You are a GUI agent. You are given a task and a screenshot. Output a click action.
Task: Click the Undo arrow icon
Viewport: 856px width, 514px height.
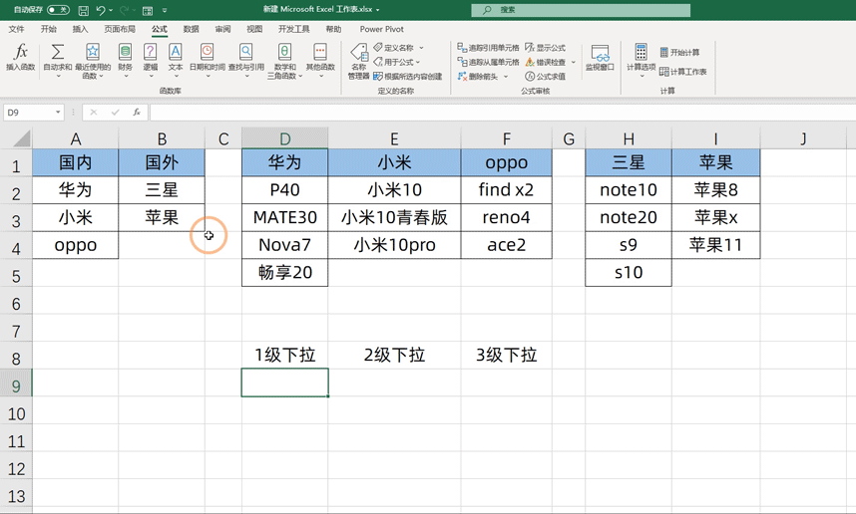point(101,10)
